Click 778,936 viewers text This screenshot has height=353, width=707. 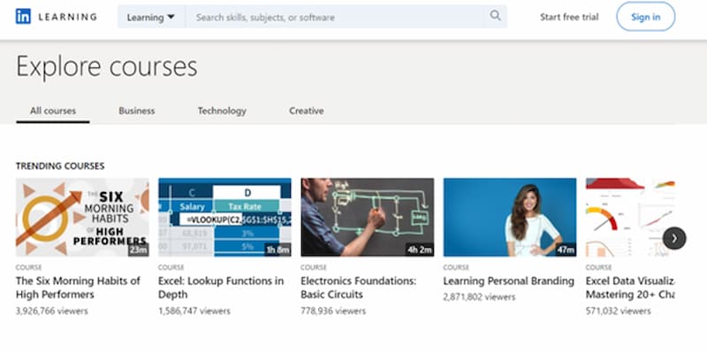coord(333,311)
